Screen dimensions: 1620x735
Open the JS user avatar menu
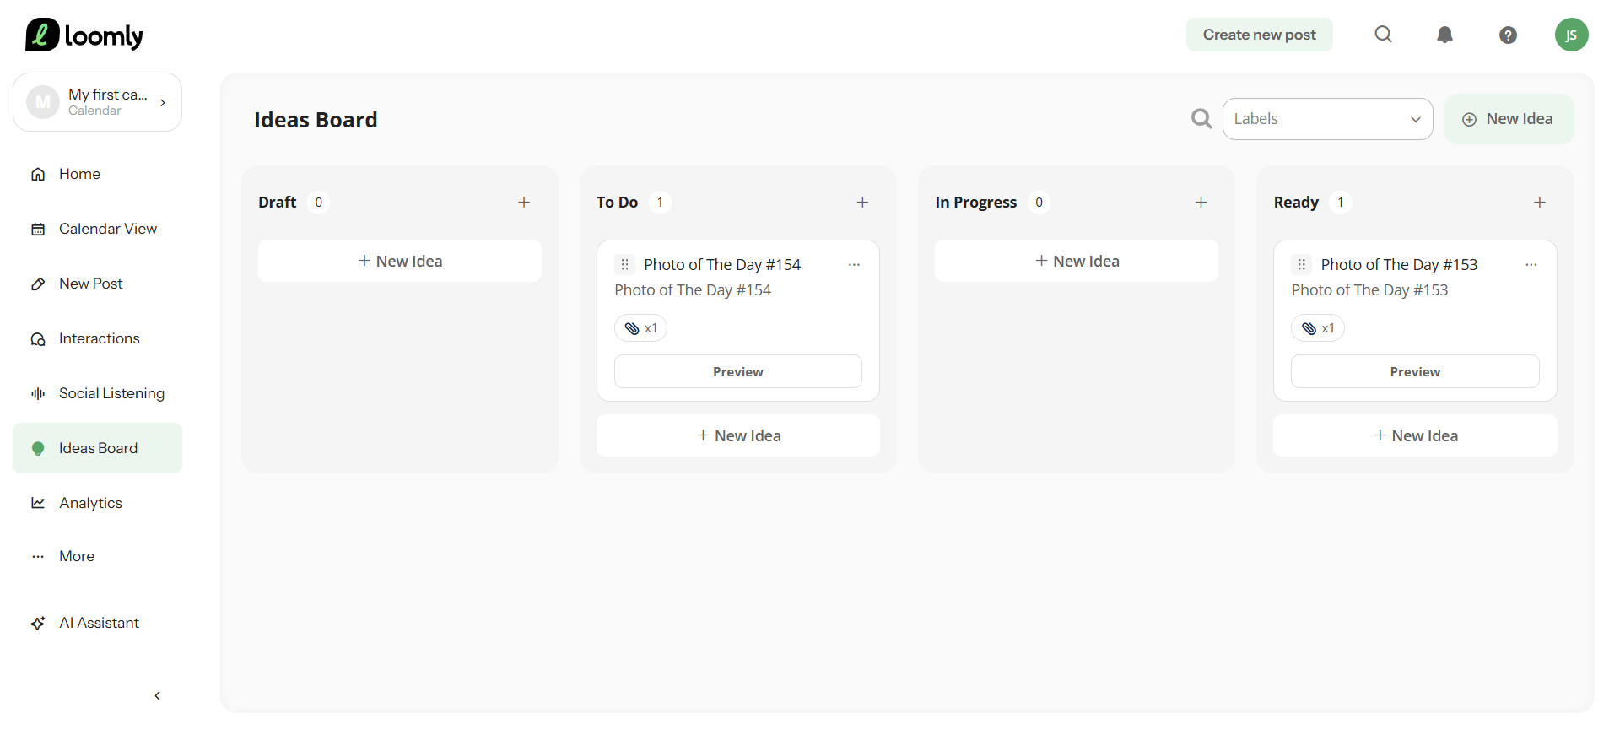coord(1571,35)
